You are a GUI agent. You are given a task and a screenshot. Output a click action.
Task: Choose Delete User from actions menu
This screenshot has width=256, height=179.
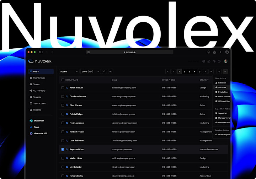click(222, 92)
